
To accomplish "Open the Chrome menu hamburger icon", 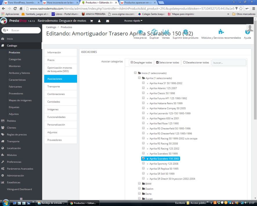I will [x=254, y=8].
